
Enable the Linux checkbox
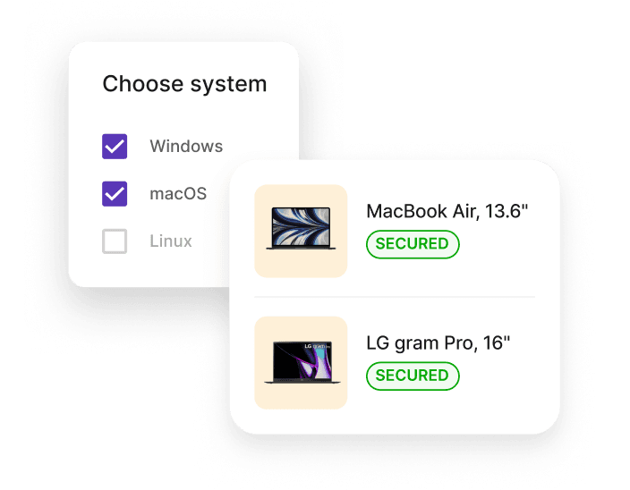115,241
